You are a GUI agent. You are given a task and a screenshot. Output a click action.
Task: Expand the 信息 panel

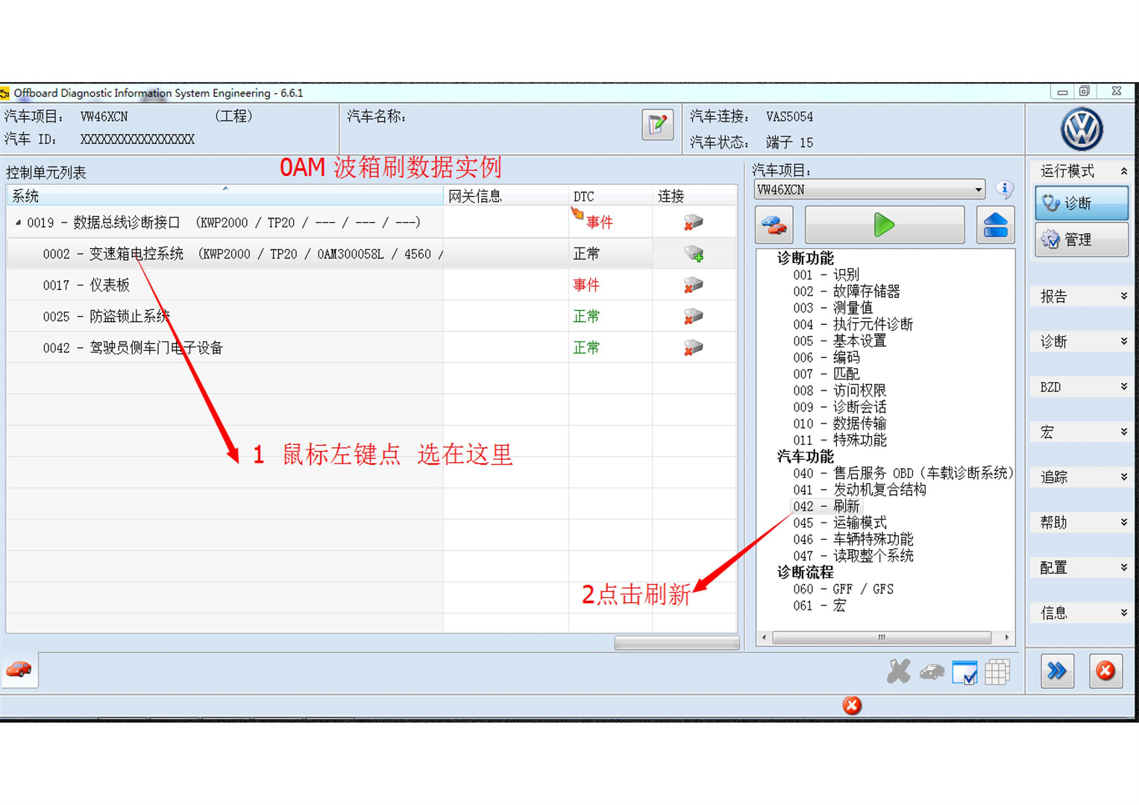[1123, 613]
